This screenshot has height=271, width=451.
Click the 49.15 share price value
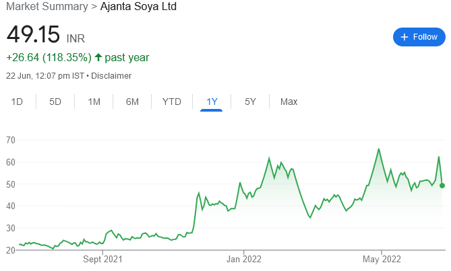tap(33, 34)
